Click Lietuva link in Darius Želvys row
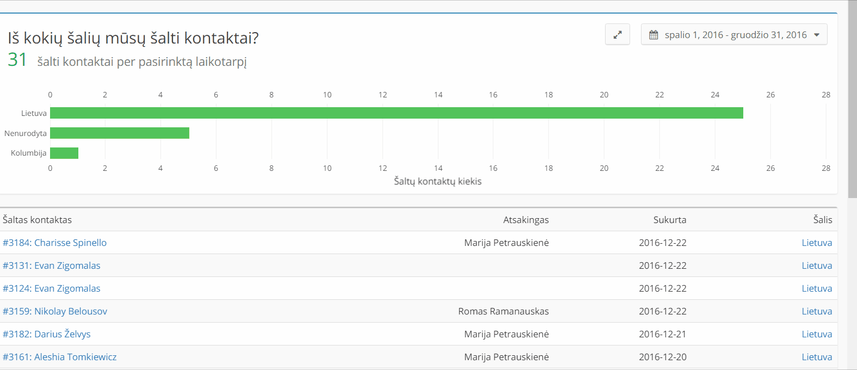 (817, 334)
